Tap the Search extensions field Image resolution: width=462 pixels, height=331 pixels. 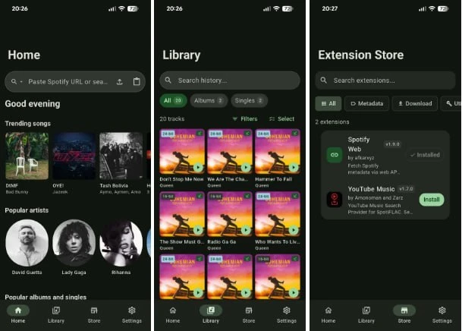[x=385, y=80]
